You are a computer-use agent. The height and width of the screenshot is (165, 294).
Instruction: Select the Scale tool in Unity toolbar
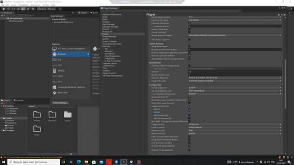(x=18, y=9)
